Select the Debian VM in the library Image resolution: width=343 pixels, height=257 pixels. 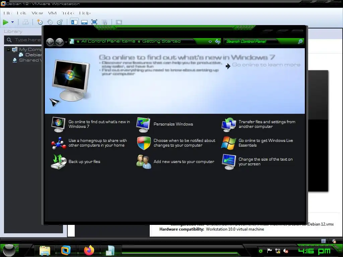point(30,55)
